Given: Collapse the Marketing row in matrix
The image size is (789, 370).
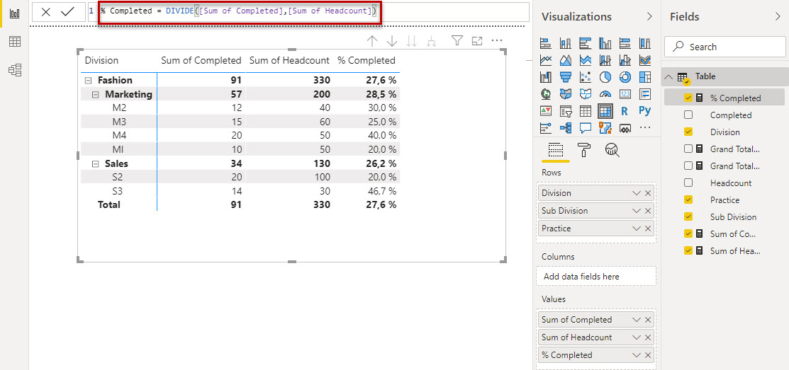Looking at the screenshot, I should click(96, 94).
